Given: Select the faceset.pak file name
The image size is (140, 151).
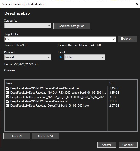Looking at the screenshot, I should [x=45, y=88].
